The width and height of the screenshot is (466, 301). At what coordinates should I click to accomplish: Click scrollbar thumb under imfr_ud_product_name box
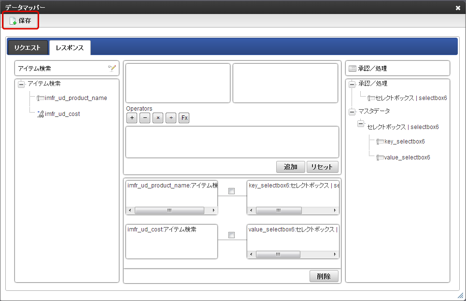[169, 210]
